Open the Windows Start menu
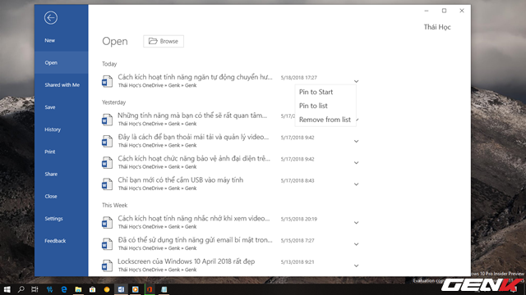This screenshot has width=526, height=295. pyautogui.click(x=7, y=289)
